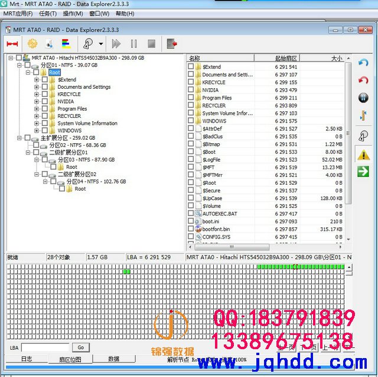Viewport: 378px width, 377px height.
Task: Click the ruler marker sidebar icon
Action: [x=363, y=115]
